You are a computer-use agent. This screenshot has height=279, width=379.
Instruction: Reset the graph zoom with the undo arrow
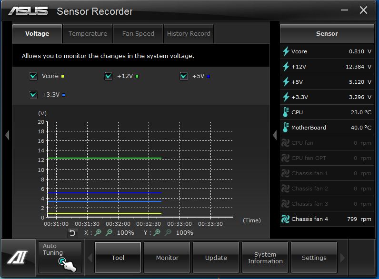tap(72, 233)
